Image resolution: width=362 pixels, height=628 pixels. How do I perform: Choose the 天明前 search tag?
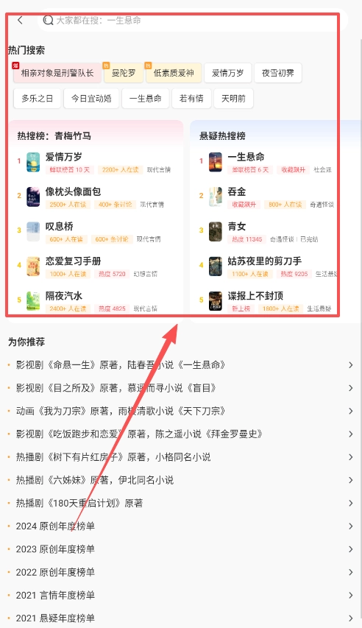pos(233,99)
